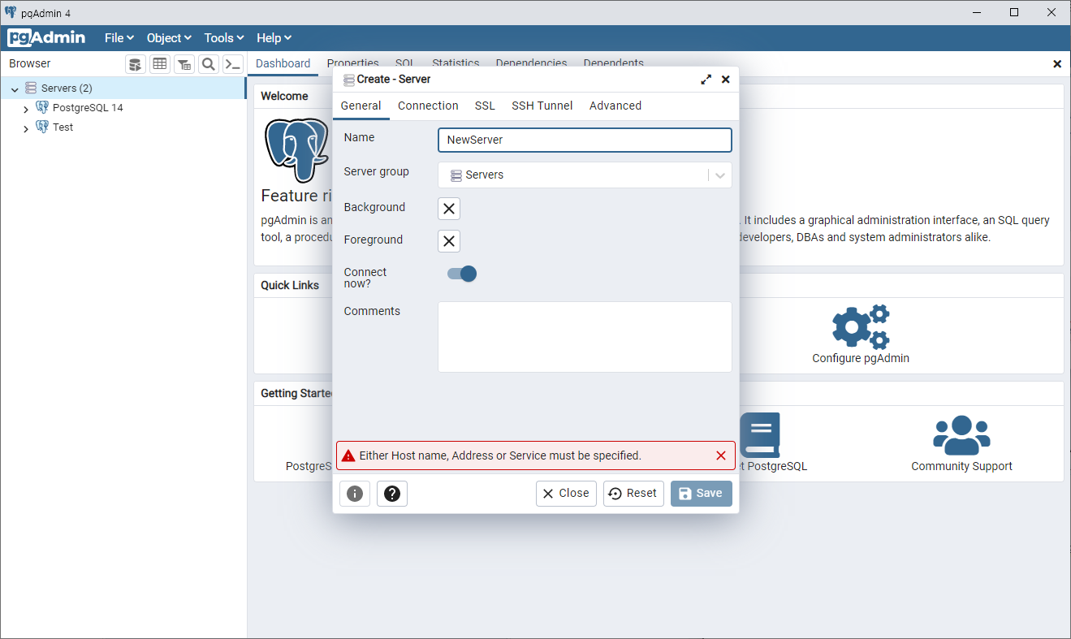The width and height of the screenshot is (1071, 639).
Task: Open the Tools menu
Action: point(224,38)
